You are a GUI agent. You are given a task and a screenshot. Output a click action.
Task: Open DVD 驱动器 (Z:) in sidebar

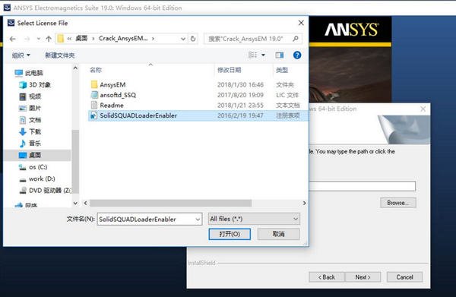(x=45, y=191)
